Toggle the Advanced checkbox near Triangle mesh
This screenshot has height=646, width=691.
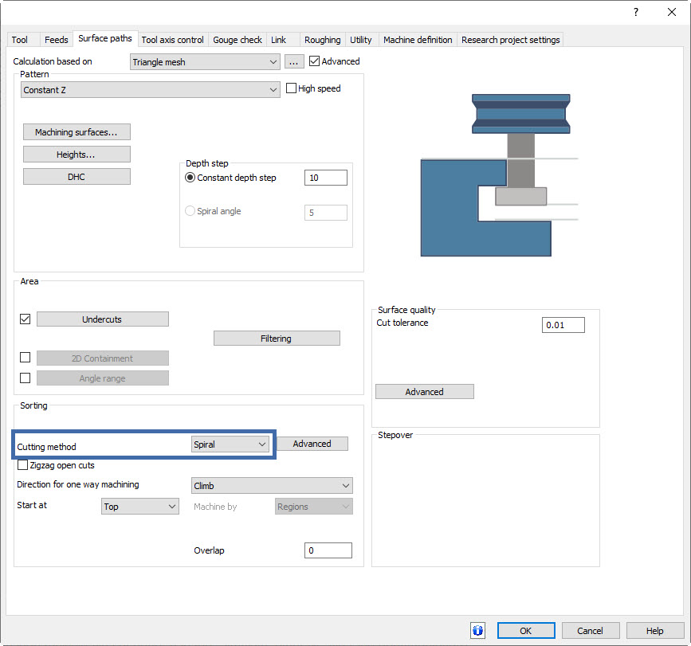[x=314, y=61]
